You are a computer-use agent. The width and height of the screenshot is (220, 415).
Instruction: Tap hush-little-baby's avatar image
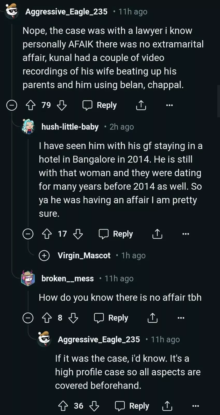click(x=28, y=126)
